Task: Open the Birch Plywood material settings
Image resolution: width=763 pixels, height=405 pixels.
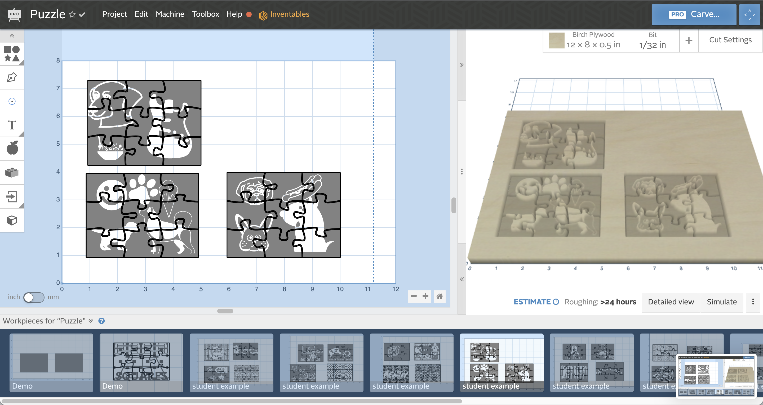Action: point(584,40)
